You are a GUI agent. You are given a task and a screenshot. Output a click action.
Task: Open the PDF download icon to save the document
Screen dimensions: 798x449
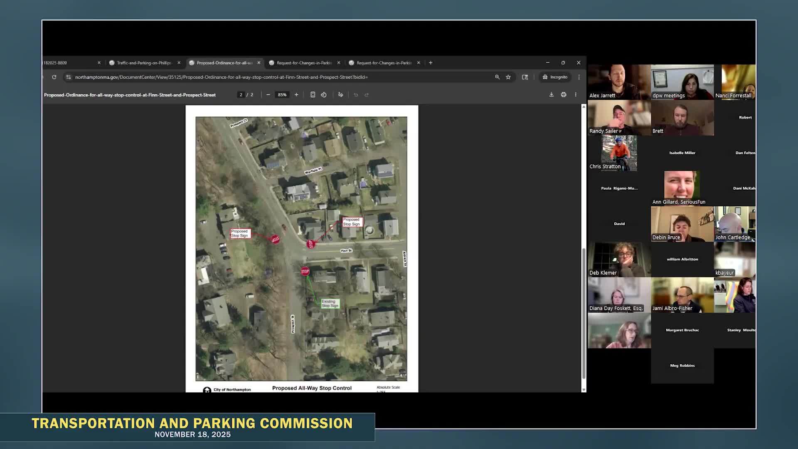(552, 94)
